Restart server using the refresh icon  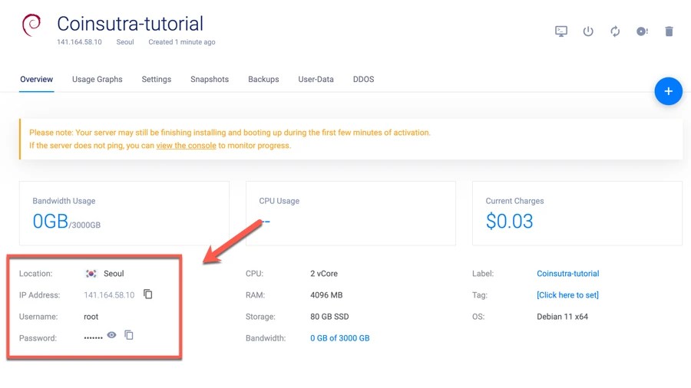pos(615,31)
